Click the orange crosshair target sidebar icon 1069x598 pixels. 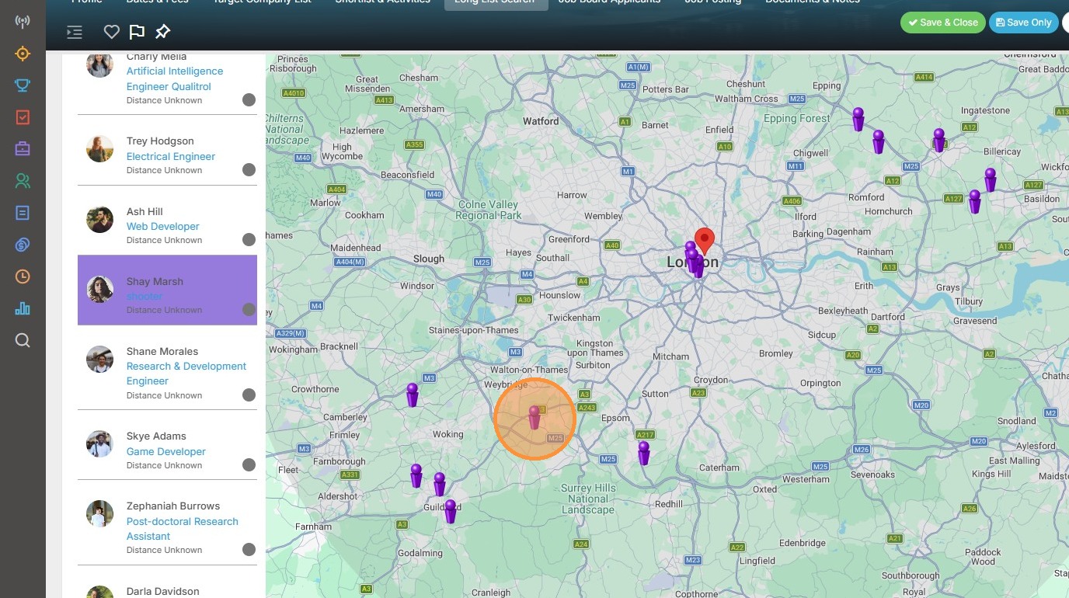pyautogui.click(x=23, y=54)
